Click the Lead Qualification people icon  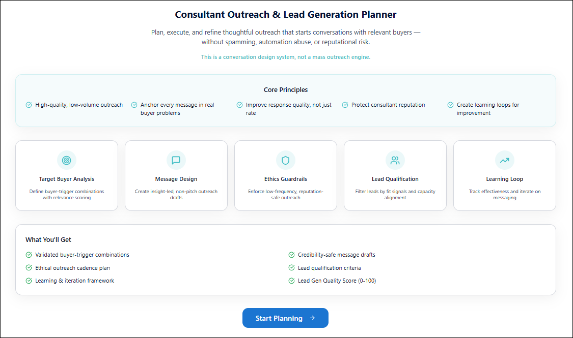tap(395, 160)
